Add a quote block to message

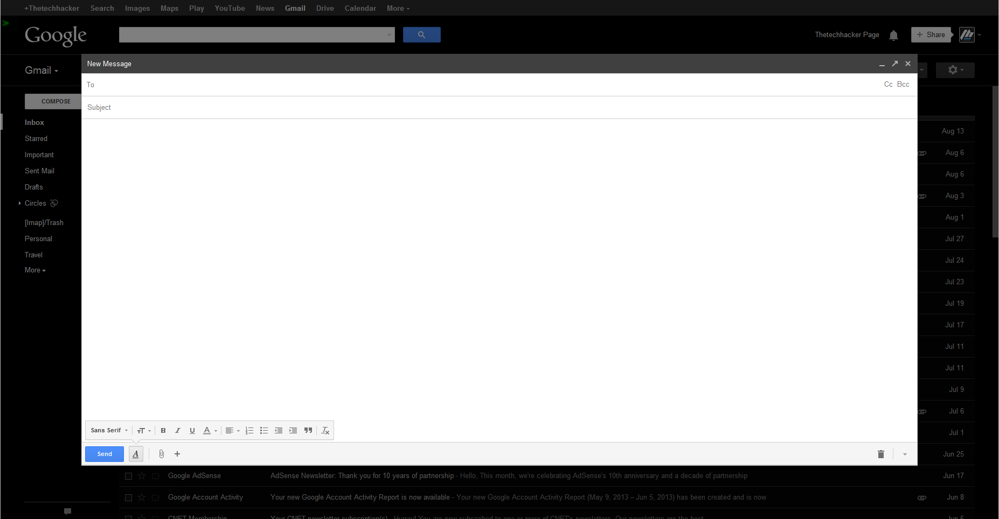[x=308, y=431]
